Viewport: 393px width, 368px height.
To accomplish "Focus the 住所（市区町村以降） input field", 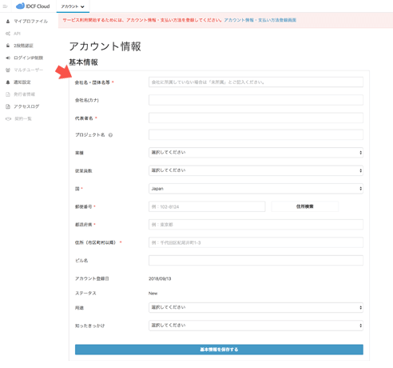I will click(x=256, y=242).
